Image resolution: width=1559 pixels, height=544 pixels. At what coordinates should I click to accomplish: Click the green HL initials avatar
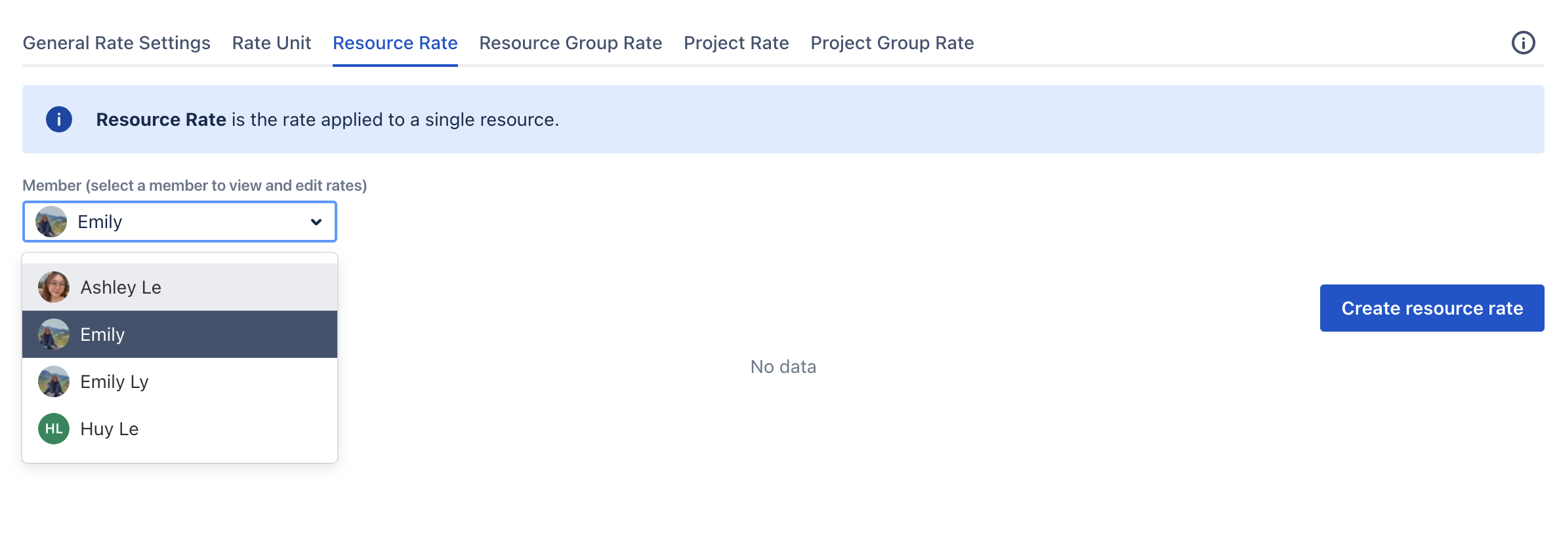click(54, 429)
